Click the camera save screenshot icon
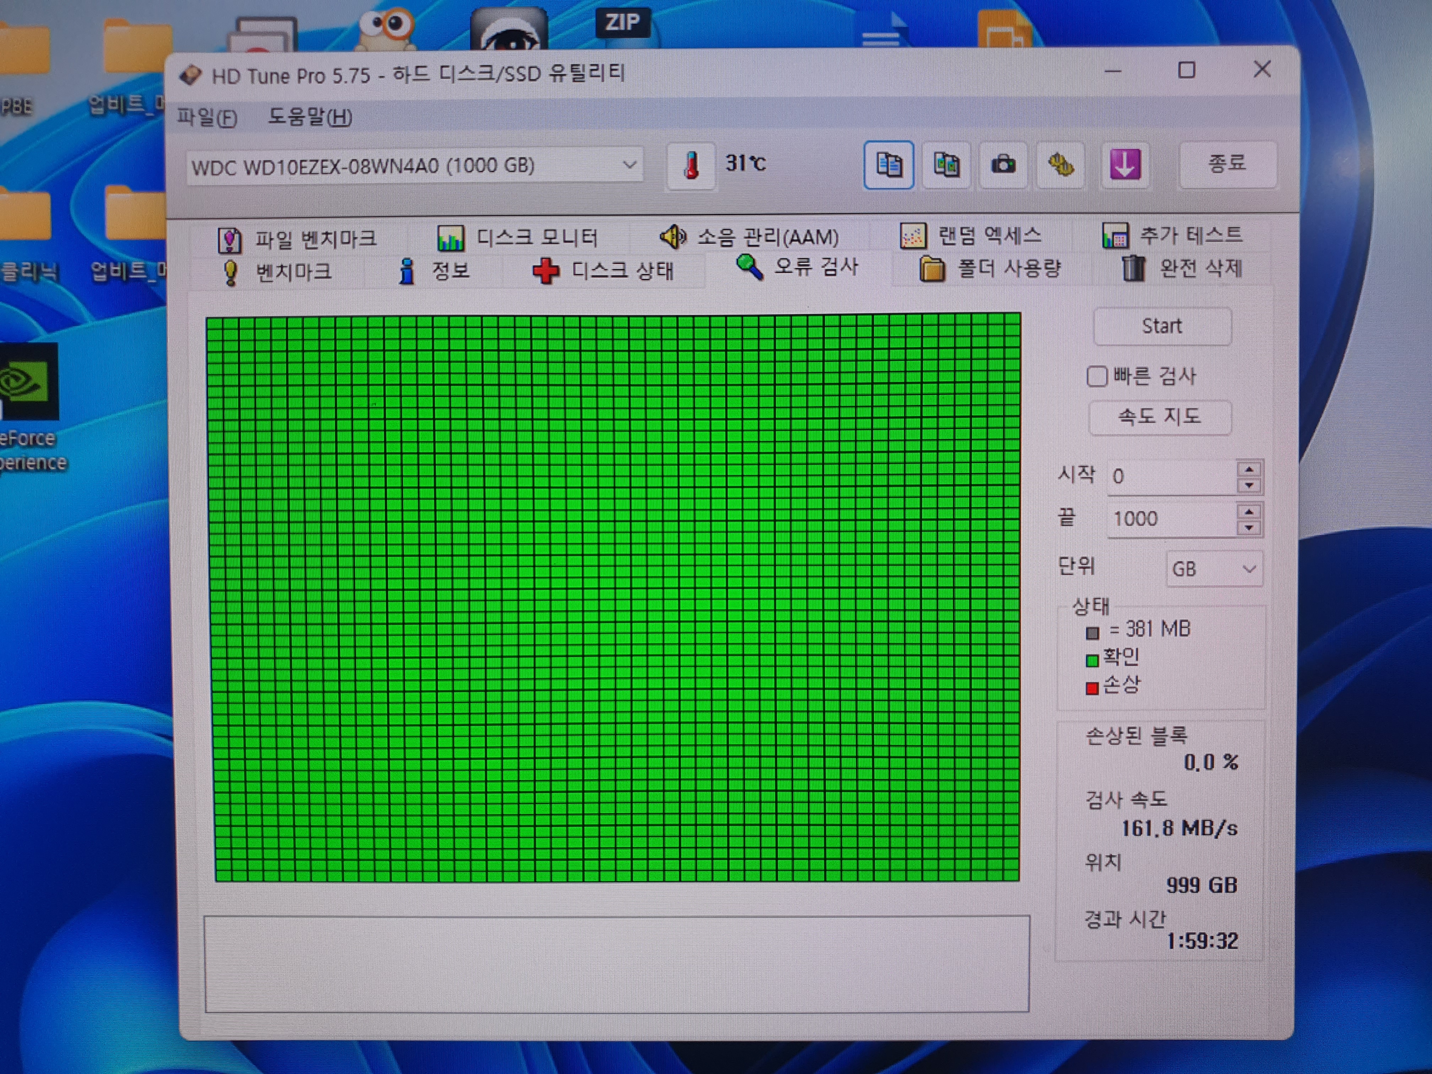Viewport: 1432px width, 1074px height. (1003, 164)
